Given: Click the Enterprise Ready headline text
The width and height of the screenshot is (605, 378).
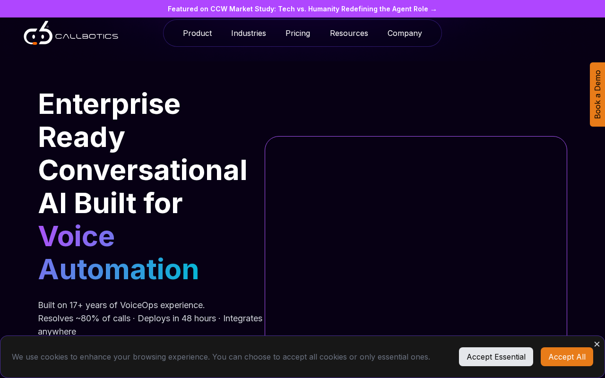Looking at the screenshot, I should (109, 120).
